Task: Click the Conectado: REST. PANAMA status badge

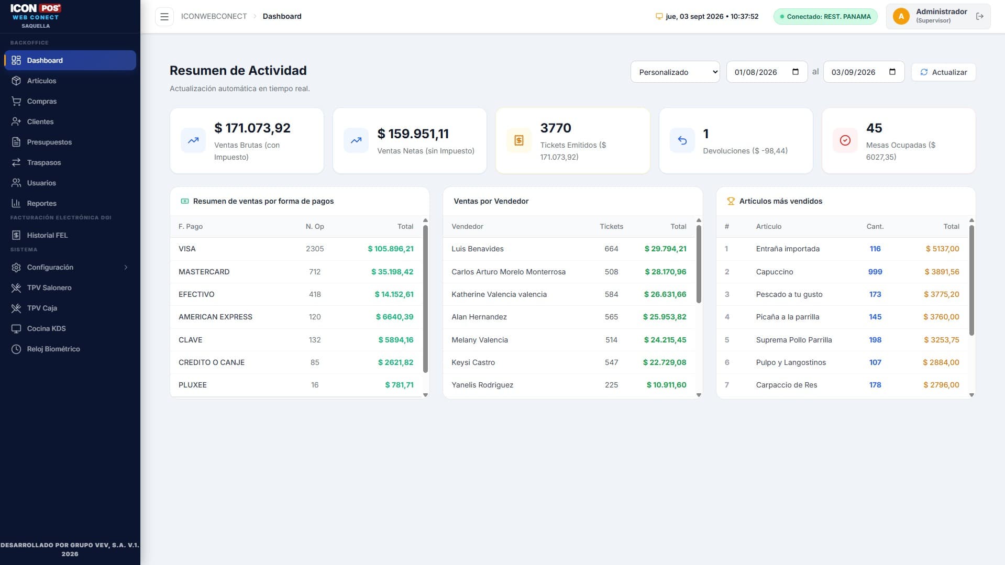Action: point(825,16)
